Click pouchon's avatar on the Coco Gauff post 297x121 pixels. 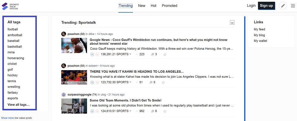[x=64, y=34]
